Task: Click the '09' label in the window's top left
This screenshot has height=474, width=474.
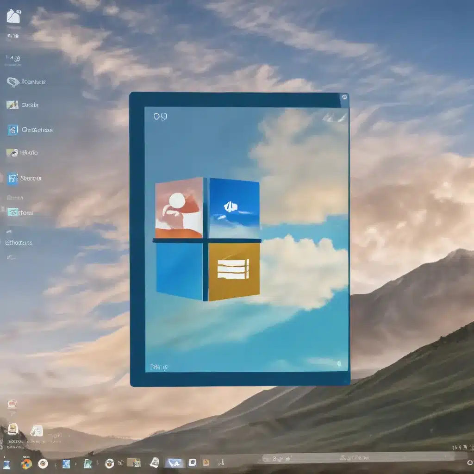Action: pyautogui.click(x=161, y=116)
